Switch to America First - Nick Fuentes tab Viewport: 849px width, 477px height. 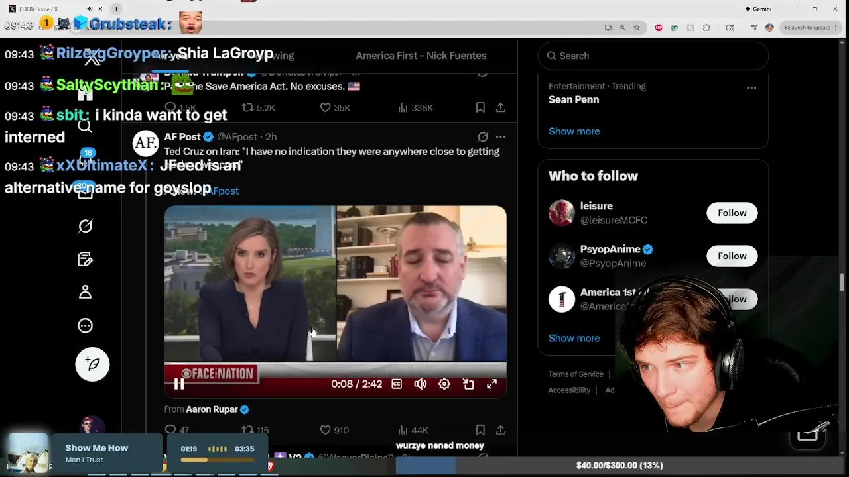421,56
